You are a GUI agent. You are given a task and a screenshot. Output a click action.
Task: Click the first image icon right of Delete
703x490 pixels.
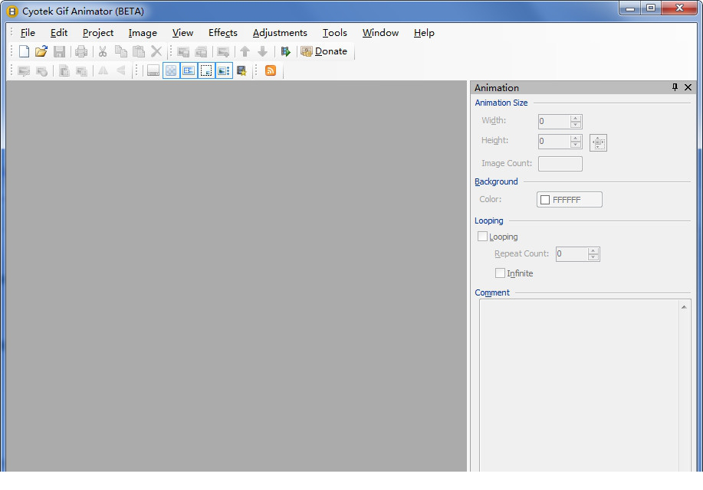(183, 51)
